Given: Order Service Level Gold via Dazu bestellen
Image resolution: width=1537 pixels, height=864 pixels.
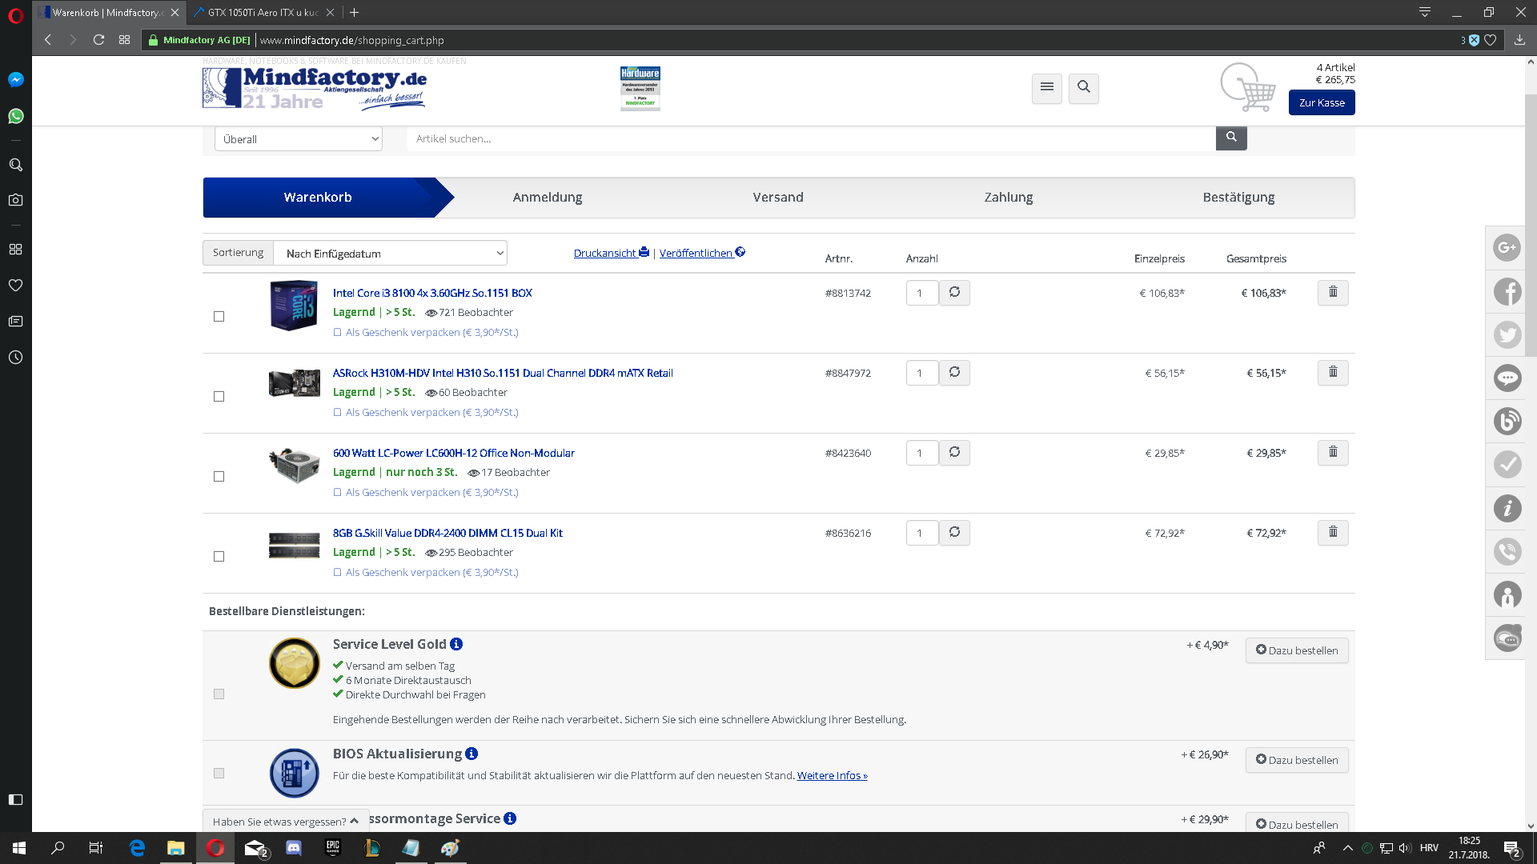Looking at the screenshot, I should click(1297, 650).
